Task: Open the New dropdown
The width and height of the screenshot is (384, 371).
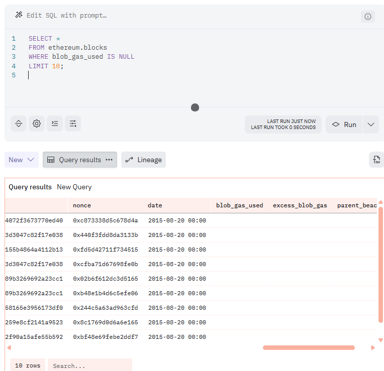Action: tap(22, 160)
